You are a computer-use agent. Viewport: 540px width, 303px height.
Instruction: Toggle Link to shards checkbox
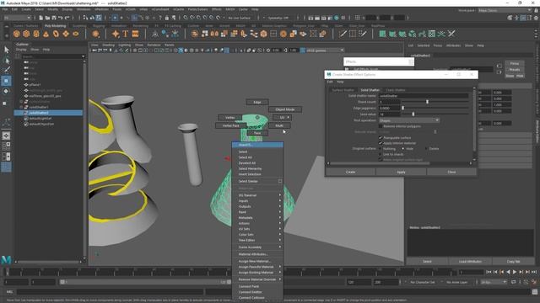(381, 154)
